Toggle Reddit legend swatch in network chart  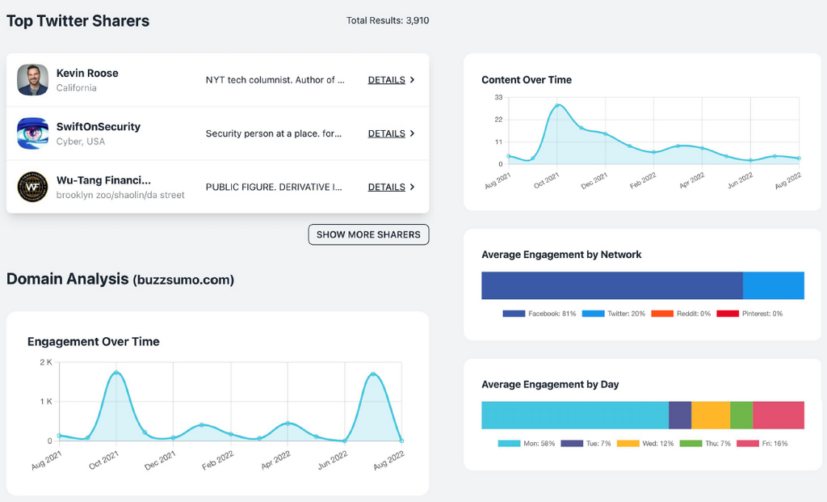click(x=662, y=314)
